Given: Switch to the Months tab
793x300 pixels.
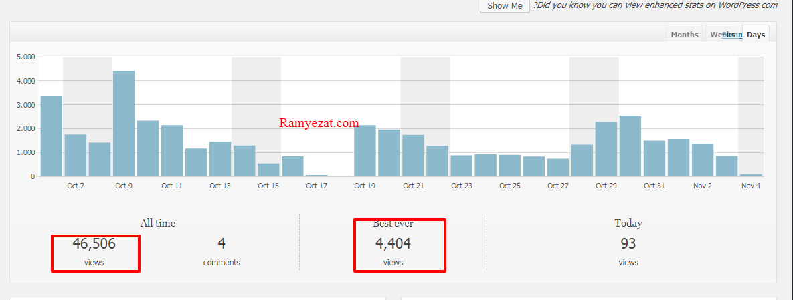Looking at the screenshot, I should [x=684, y=35].
